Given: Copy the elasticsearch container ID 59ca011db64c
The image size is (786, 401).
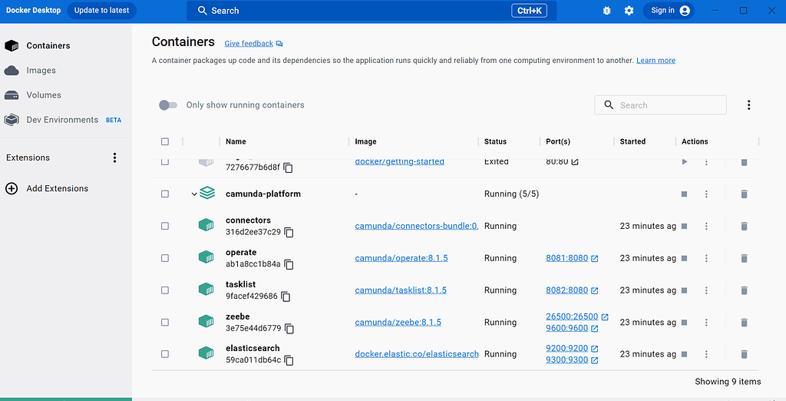Looking at the screenshot, I should [289, 360].
